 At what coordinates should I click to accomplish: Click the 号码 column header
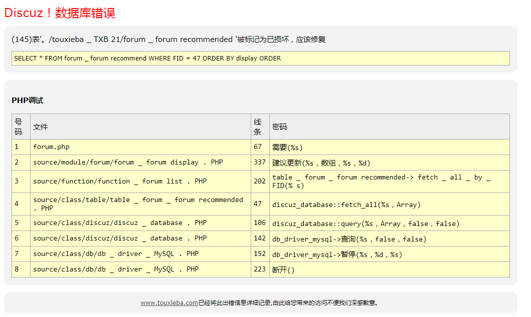point(18,126)
